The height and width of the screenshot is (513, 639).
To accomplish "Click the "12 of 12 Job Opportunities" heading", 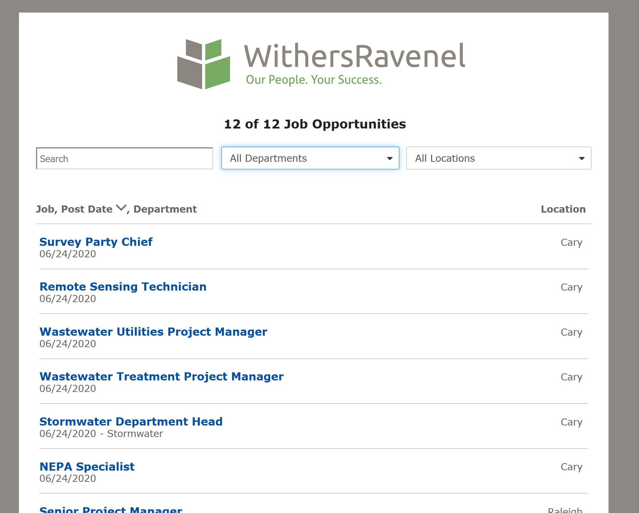I will pyautogui.click(x=315, y=124).
